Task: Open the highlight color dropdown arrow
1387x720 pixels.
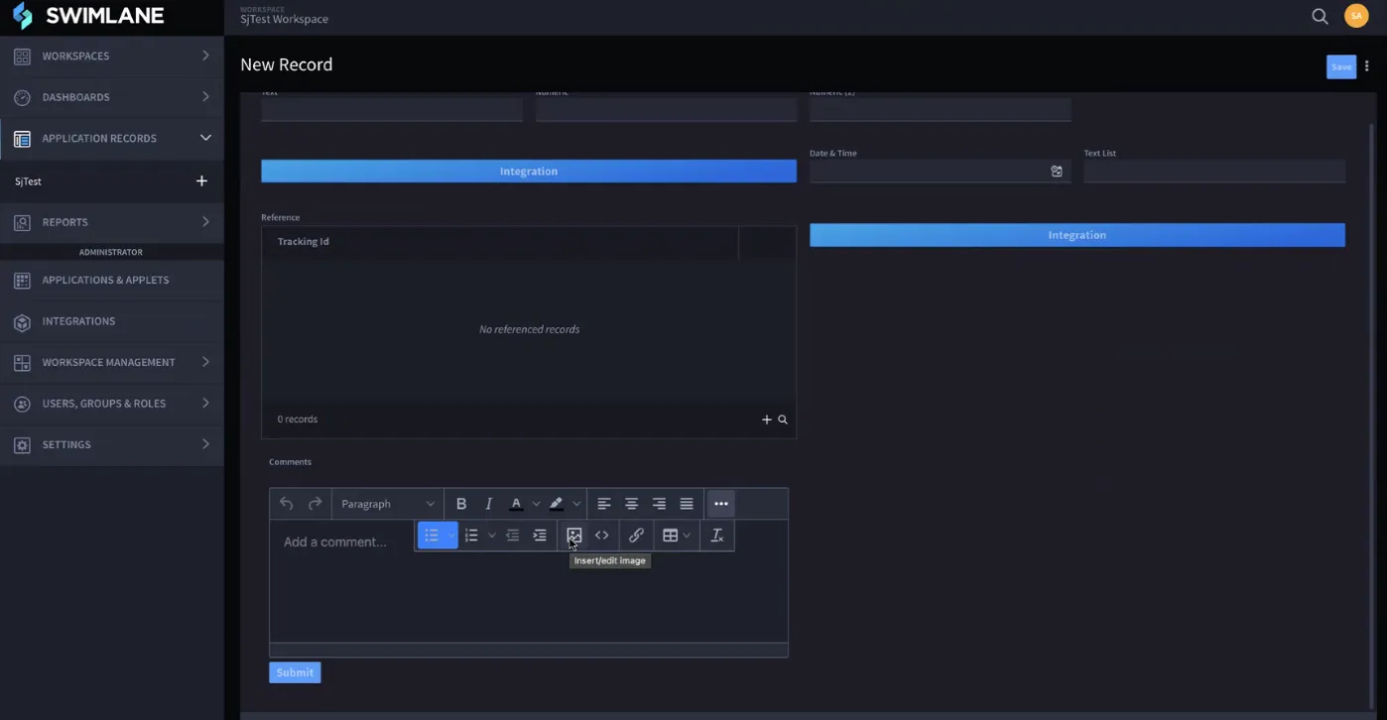Action: point(576,504)
